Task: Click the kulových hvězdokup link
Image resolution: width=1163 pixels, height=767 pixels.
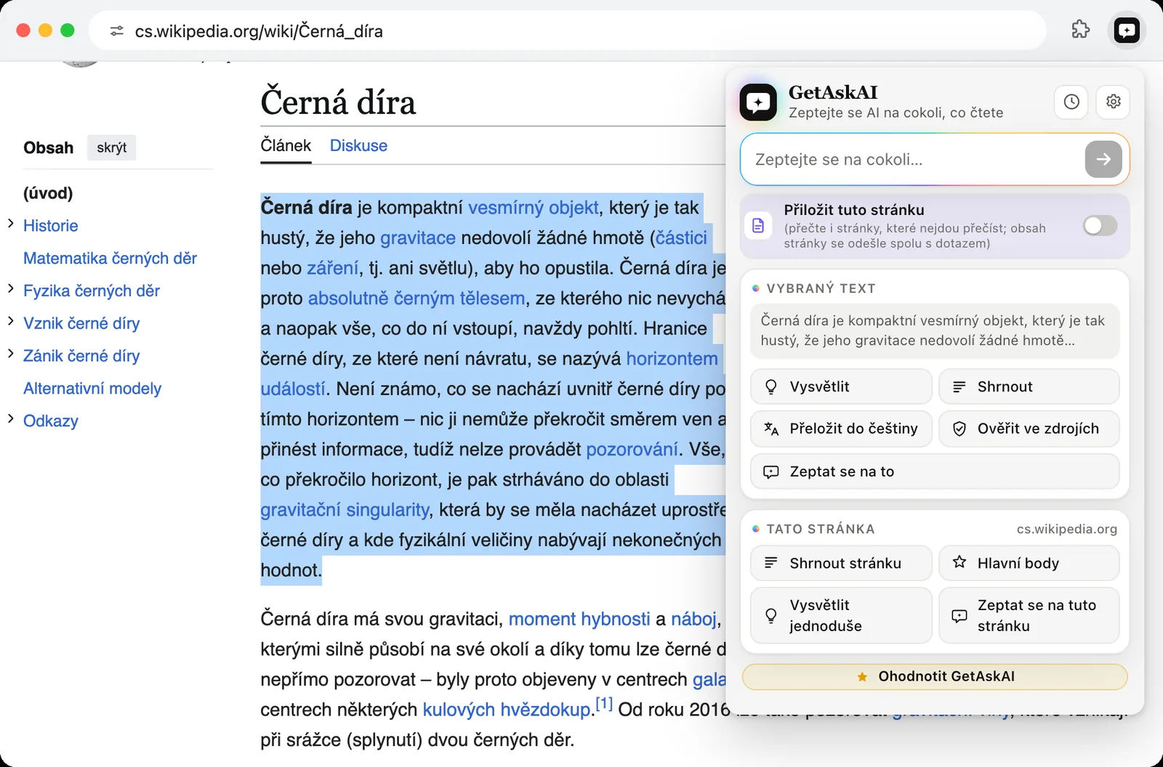Action: (507, 710)
